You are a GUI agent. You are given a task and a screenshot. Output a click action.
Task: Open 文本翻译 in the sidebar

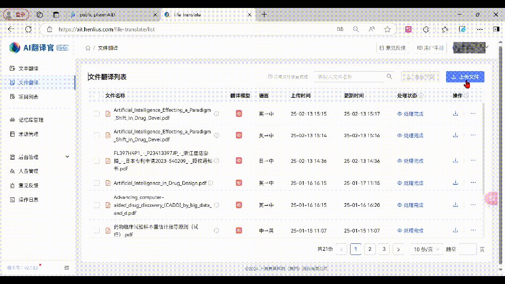(28, 68)
